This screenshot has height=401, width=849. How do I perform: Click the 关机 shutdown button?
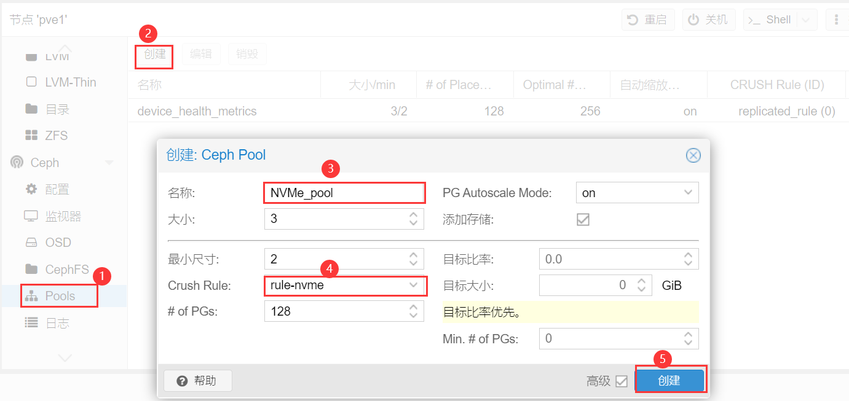point(709,19)
